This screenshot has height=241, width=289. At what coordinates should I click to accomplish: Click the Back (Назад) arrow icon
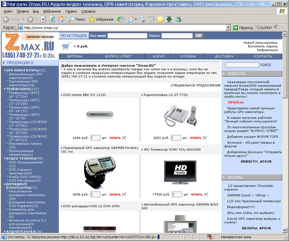point(6,19)
